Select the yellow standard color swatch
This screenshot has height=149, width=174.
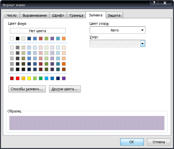click(29, 78)
